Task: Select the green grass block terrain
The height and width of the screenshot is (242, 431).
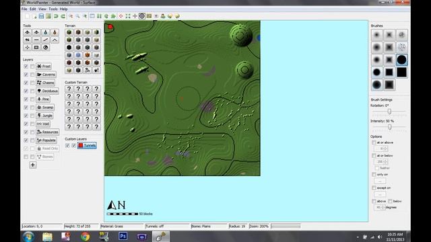Action: 69,32
